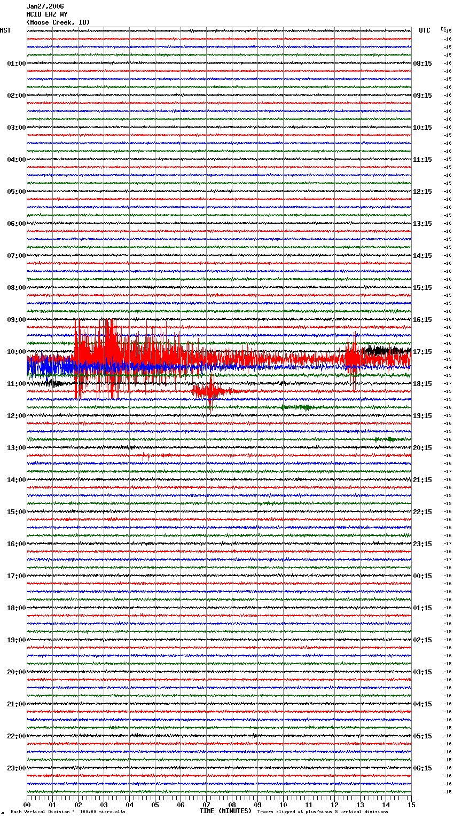Select the 15:00 MST time label
Screen dimensions: 454x819
point(17,512)
